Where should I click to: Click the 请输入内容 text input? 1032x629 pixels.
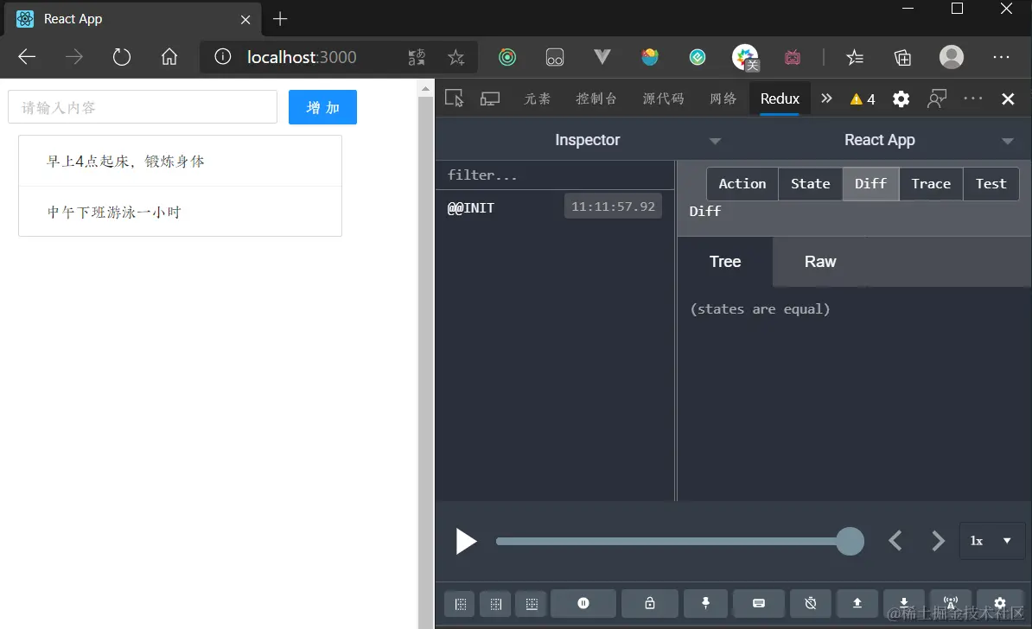point(143,107)
